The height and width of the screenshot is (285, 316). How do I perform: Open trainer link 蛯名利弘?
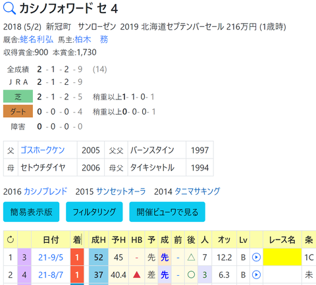tap(37, 39)
